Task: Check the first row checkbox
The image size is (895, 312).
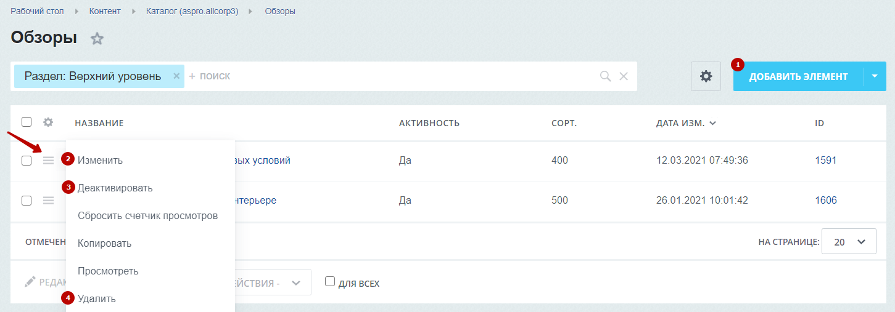Action: [x=27, y=161]
